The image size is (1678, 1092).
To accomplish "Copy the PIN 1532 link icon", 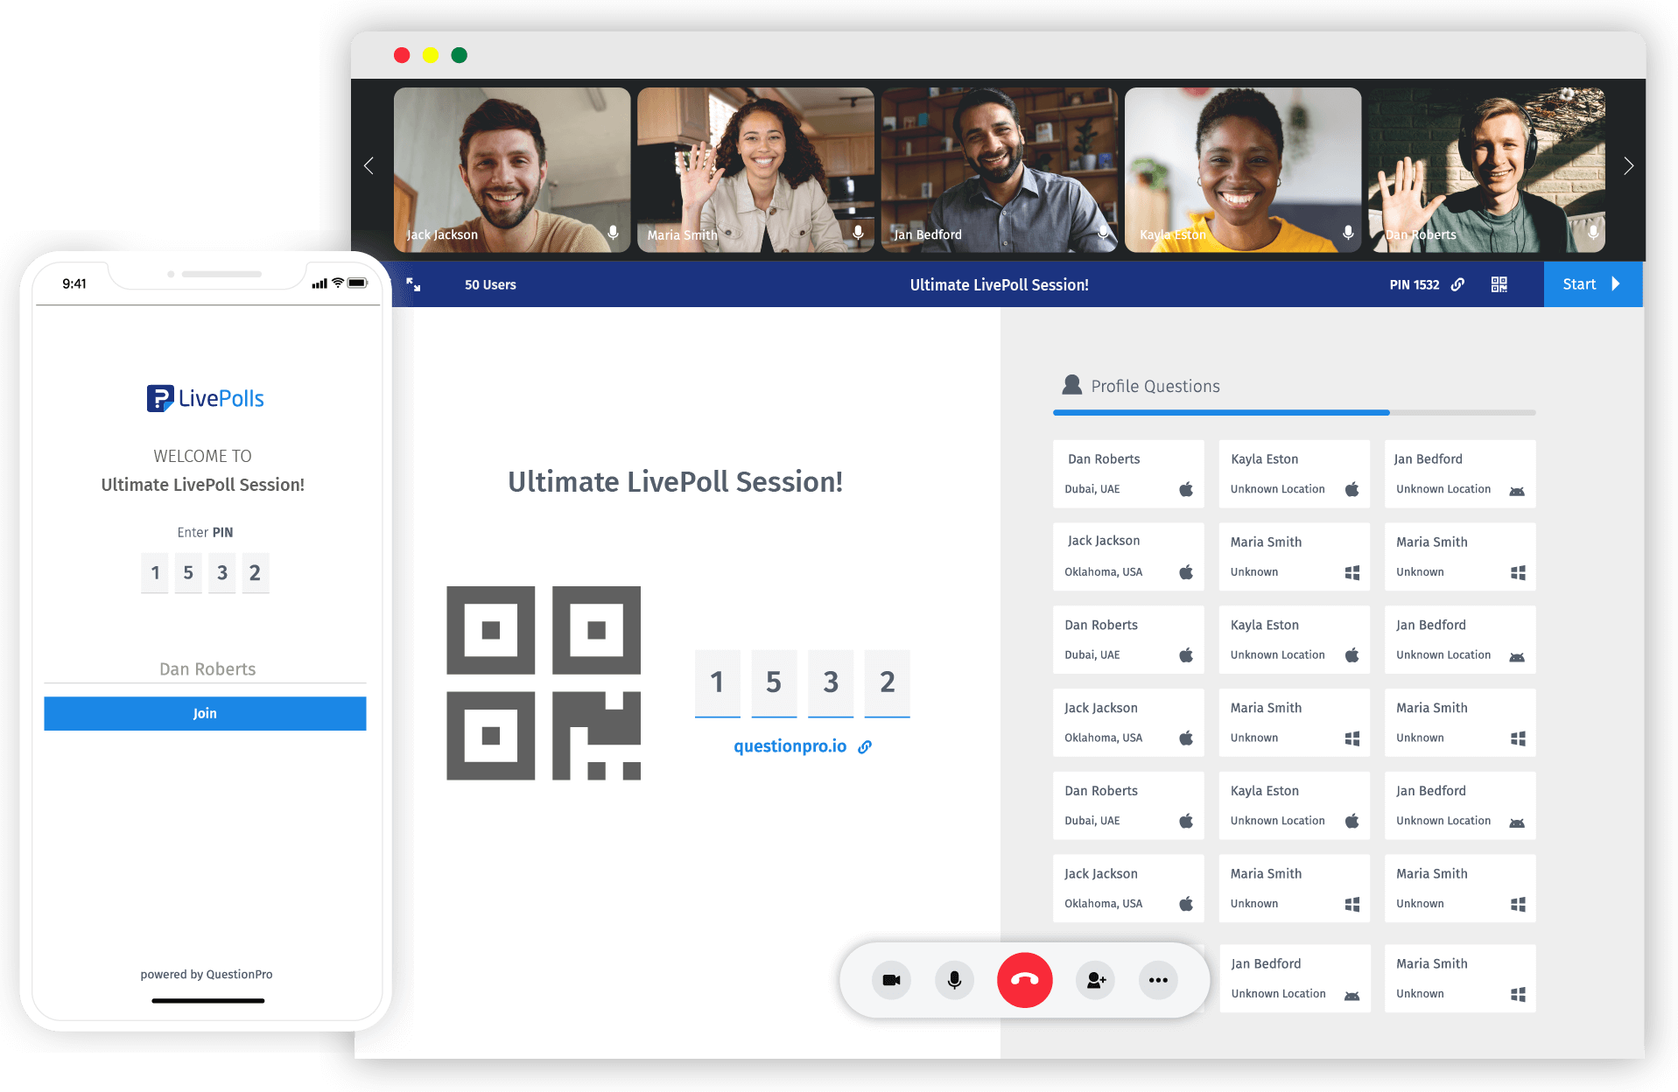I will click(x=1457, y=284).
